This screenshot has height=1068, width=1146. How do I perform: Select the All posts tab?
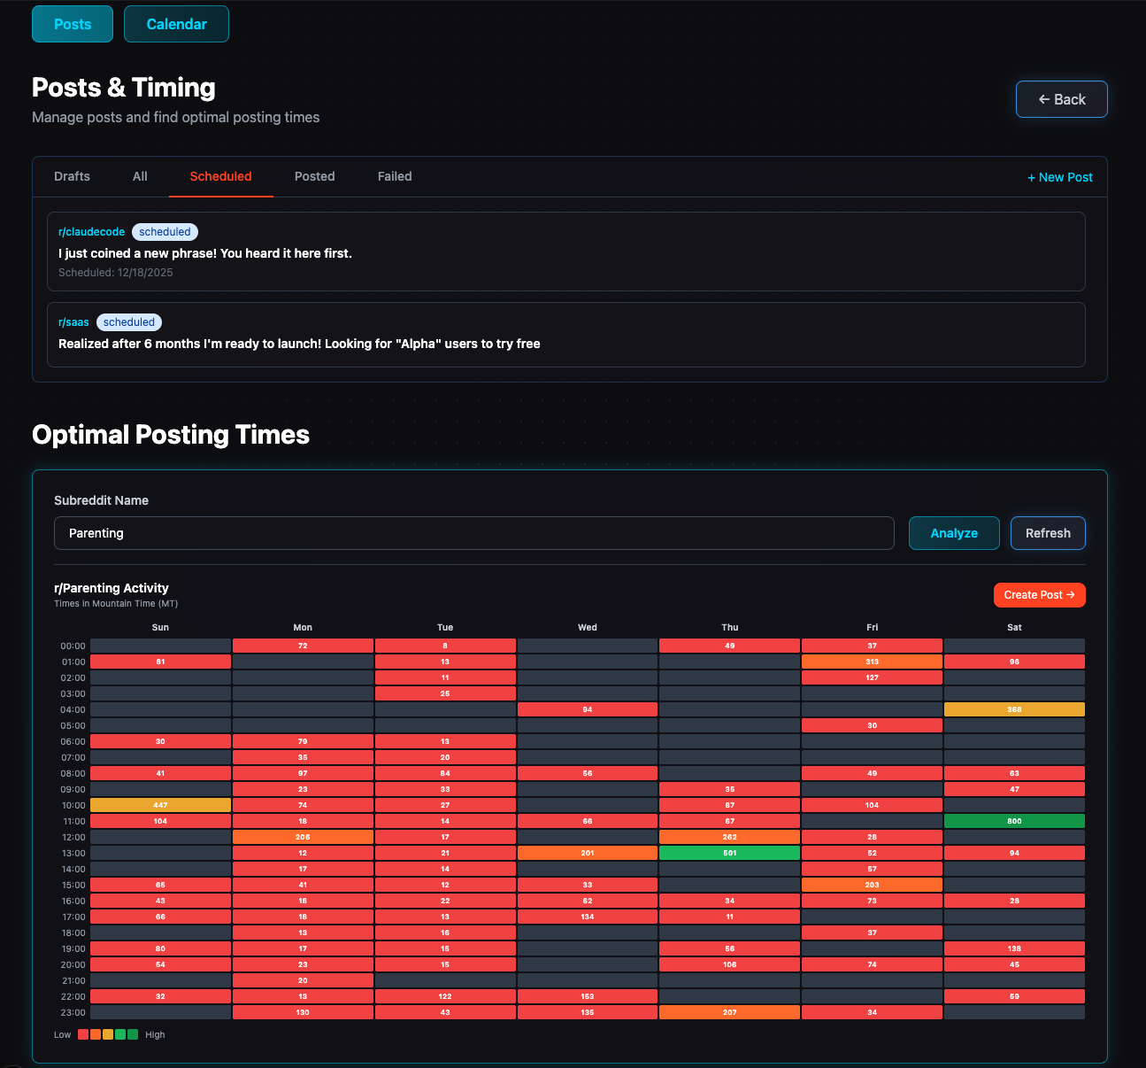140,176
